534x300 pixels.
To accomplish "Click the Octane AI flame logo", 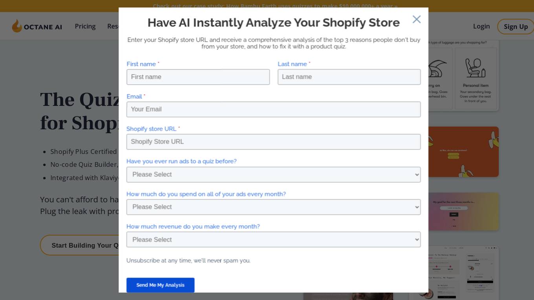I will [x=37, y=26].
